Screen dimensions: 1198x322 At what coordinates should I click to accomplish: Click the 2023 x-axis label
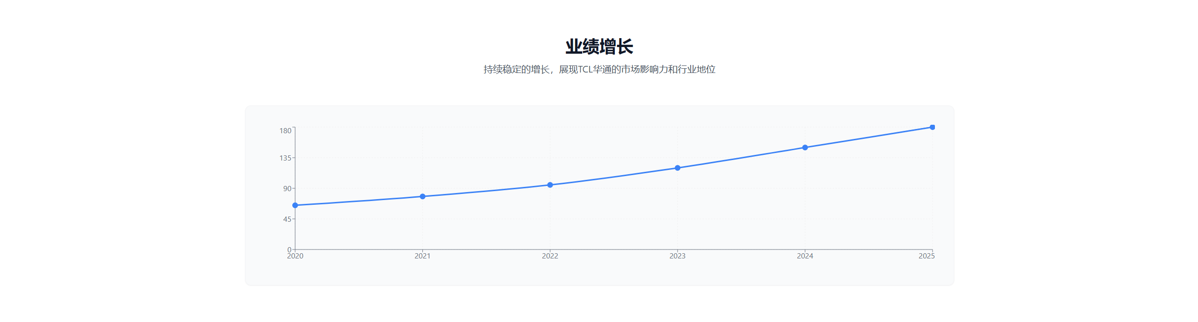coord(677,256)
